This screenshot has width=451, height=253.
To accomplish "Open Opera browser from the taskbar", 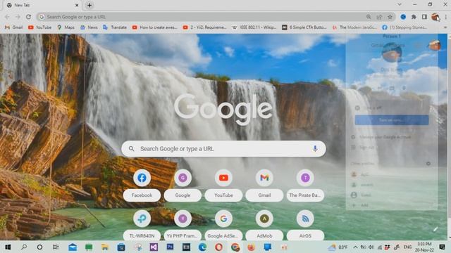I will pos(218,247).
